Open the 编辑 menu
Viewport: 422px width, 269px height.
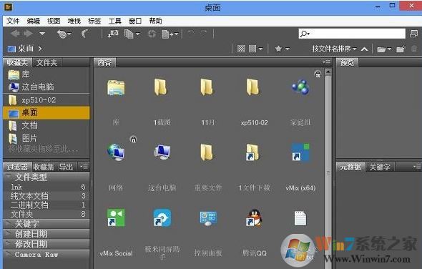(x=34, y=21)
